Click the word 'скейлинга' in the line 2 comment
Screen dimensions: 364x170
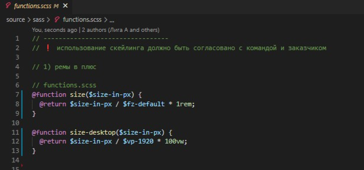point(127,48)
